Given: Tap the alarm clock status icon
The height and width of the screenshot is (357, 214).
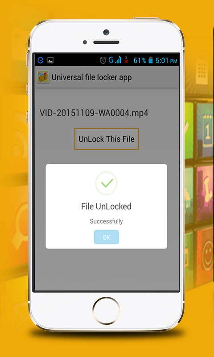Looking at the screenshot, I should [103, 60].
